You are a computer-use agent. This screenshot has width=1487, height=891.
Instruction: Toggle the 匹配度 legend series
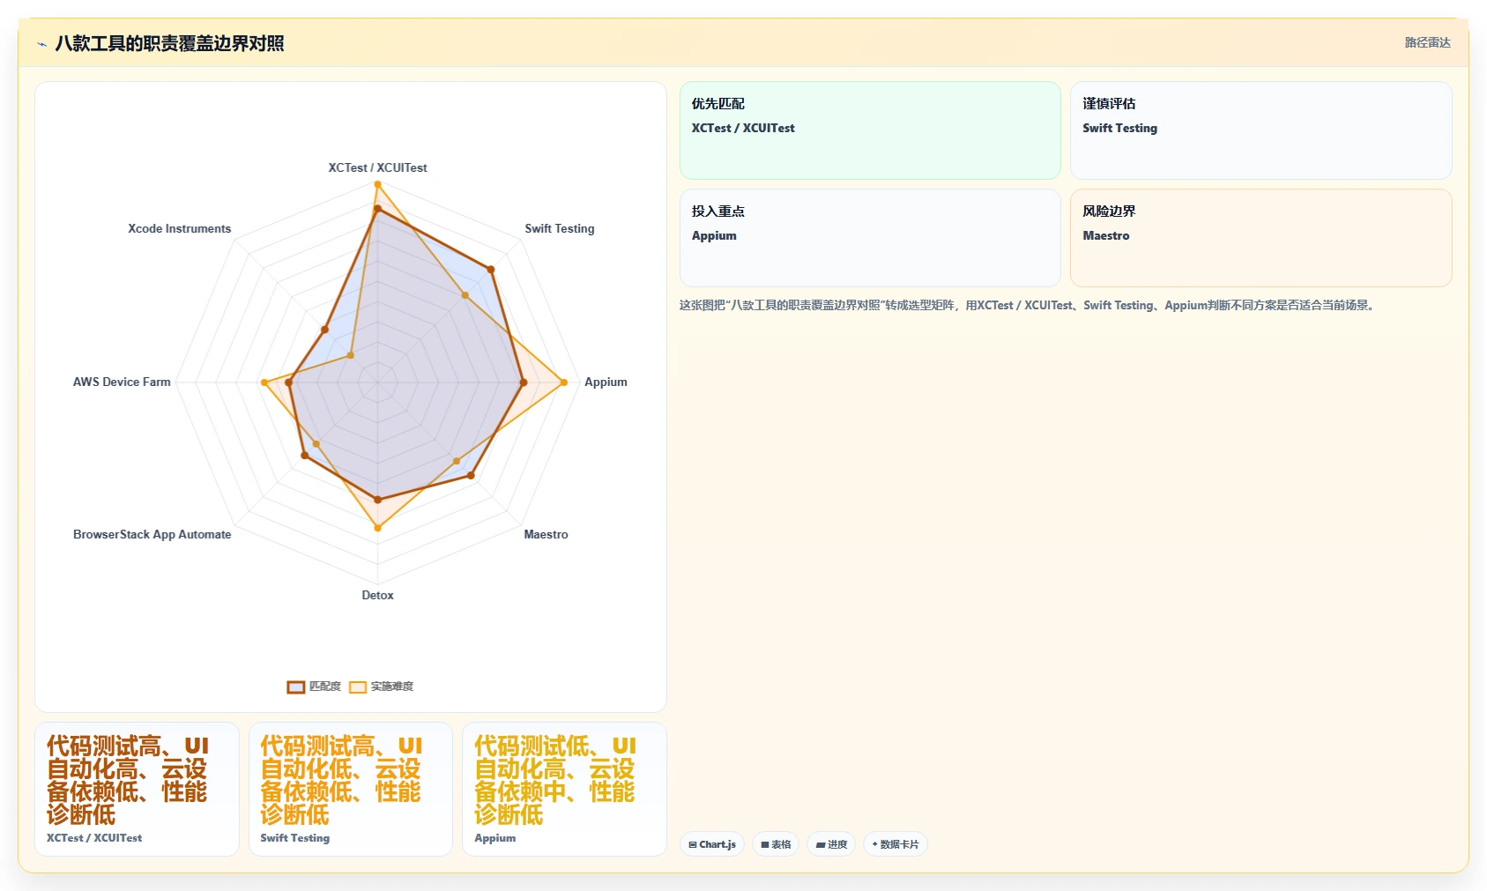[x=314, y=687]
